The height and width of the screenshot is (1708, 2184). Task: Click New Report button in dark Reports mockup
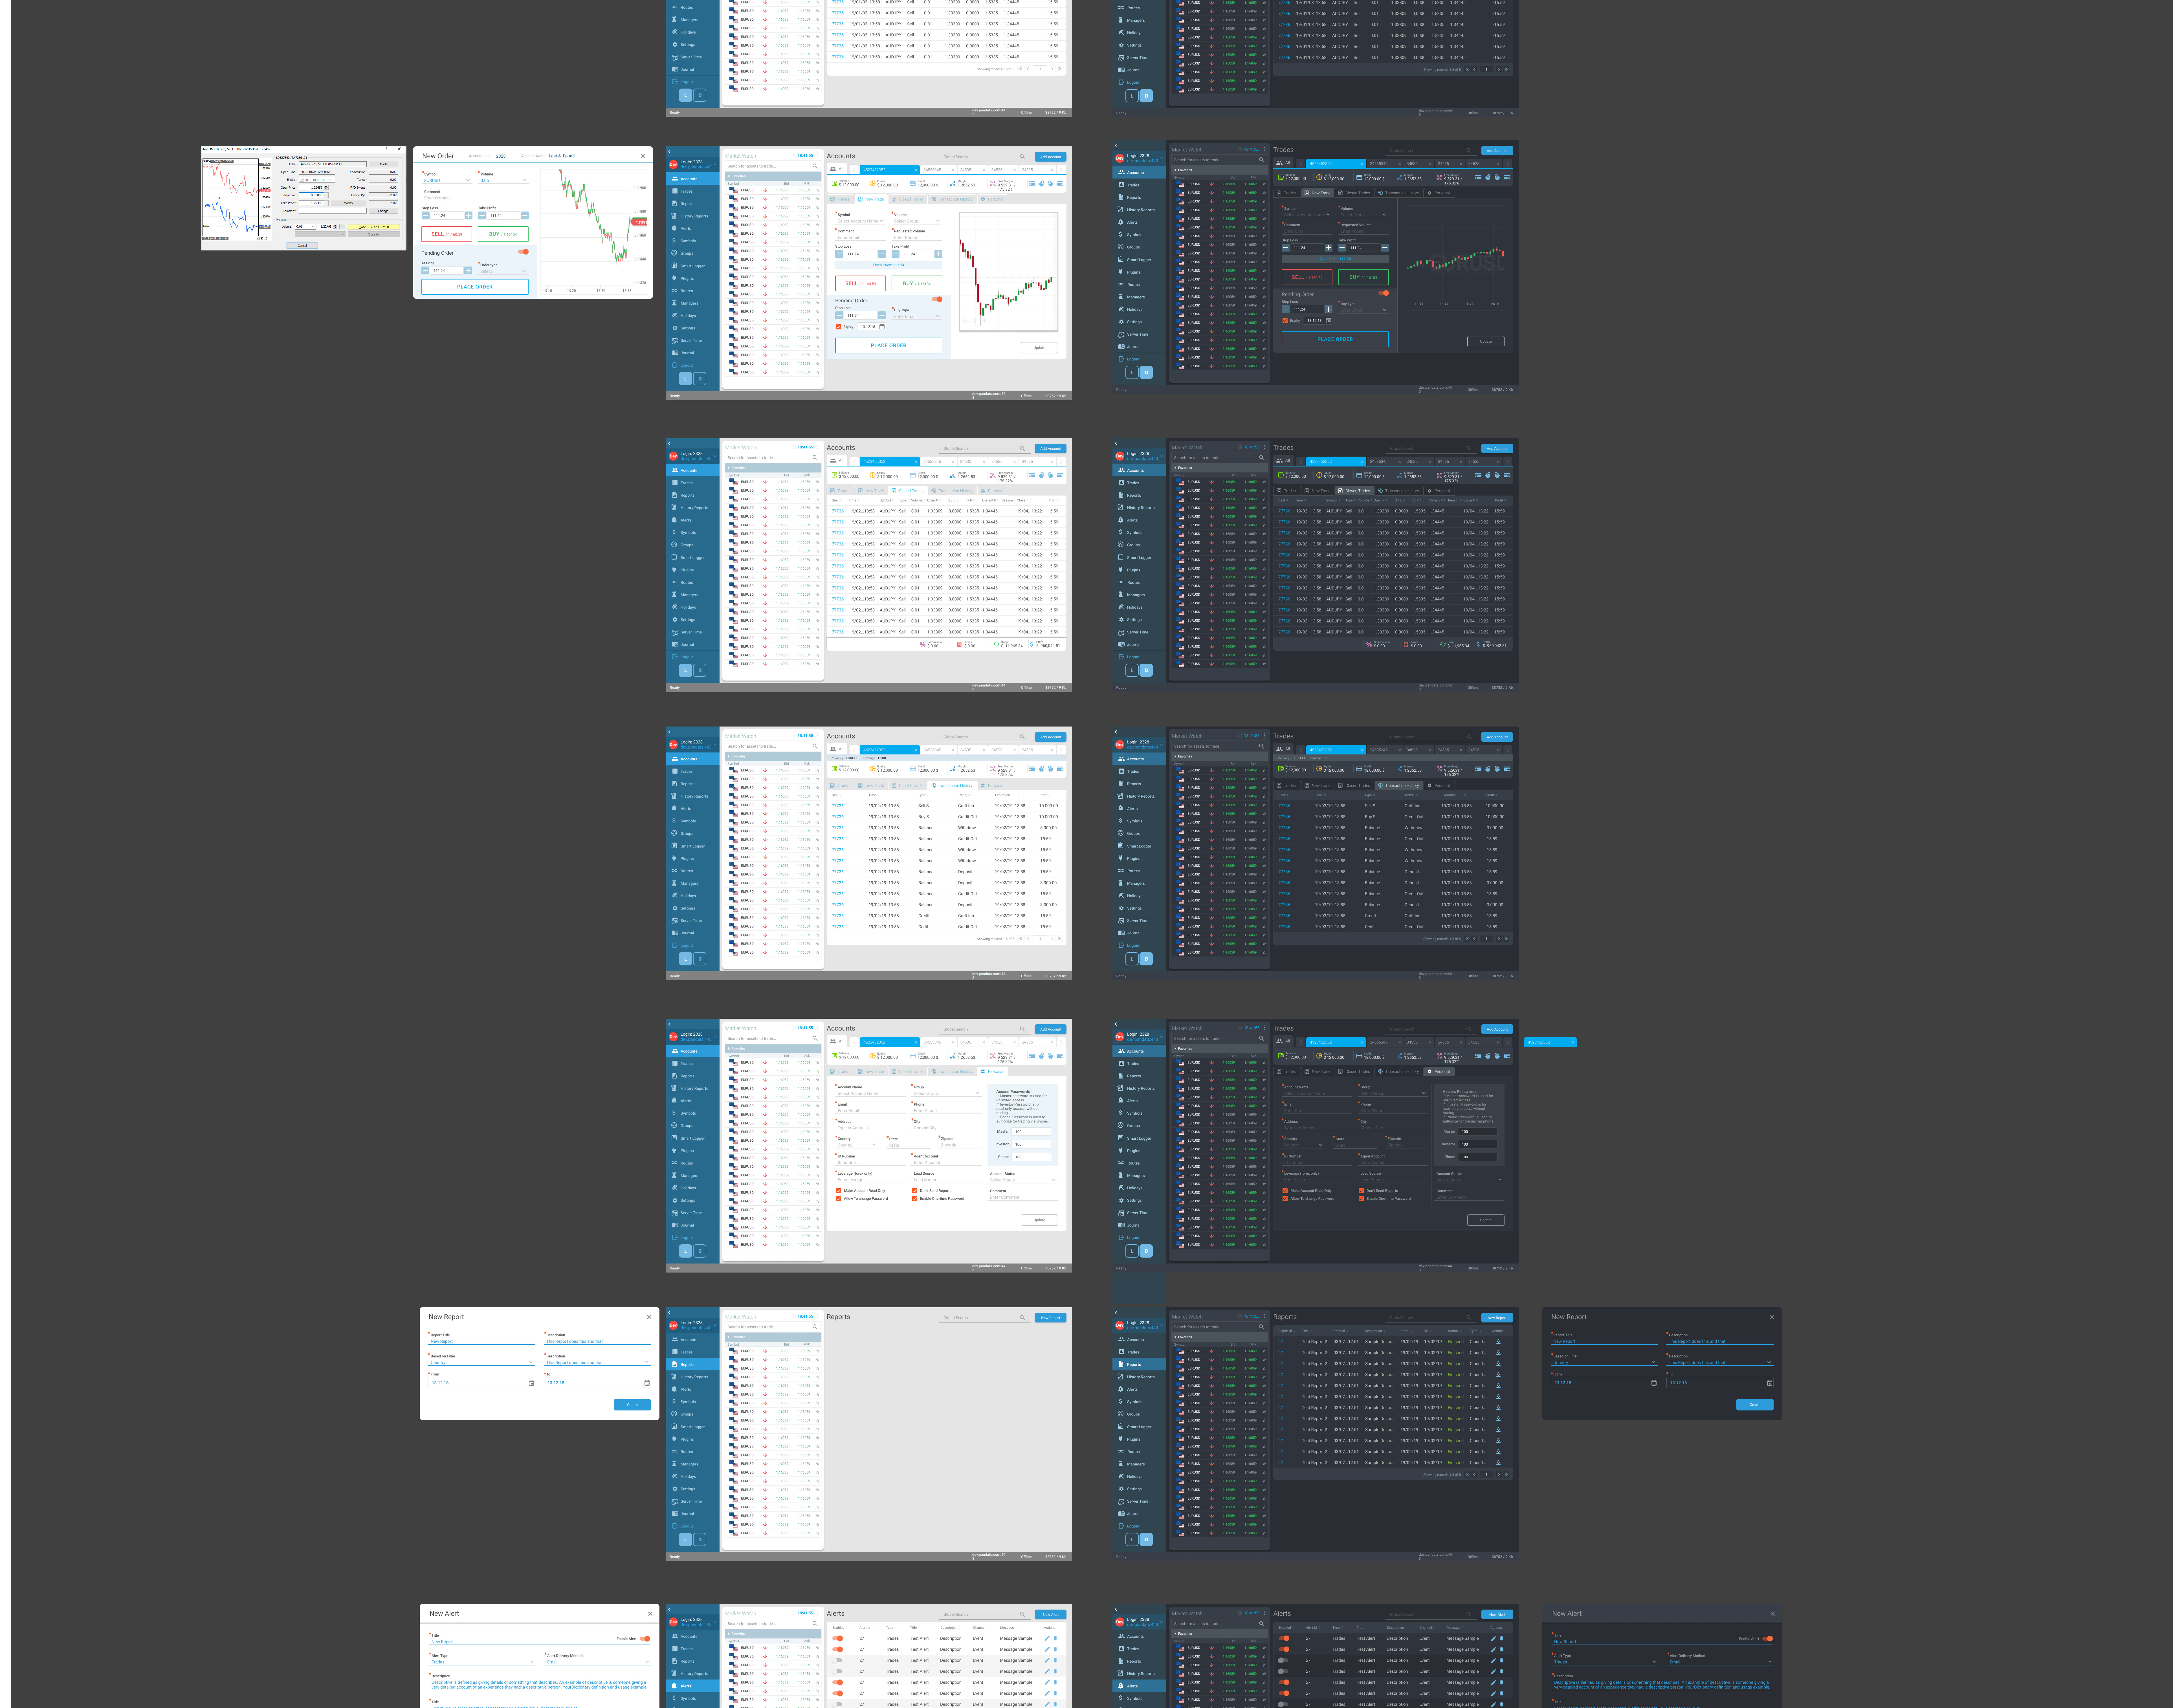tap(1497, 1318)
